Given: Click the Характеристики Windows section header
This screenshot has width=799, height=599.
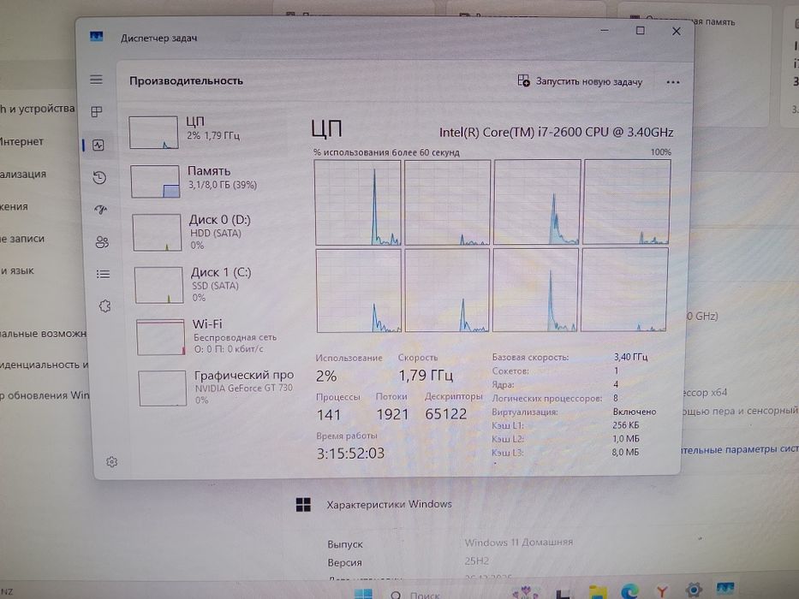Looking at the screenshot, I should pyautogui.click(x=390, y=504).
